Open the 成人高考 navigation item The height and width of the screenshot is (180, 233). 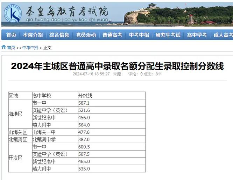click(x=223, y=35)
